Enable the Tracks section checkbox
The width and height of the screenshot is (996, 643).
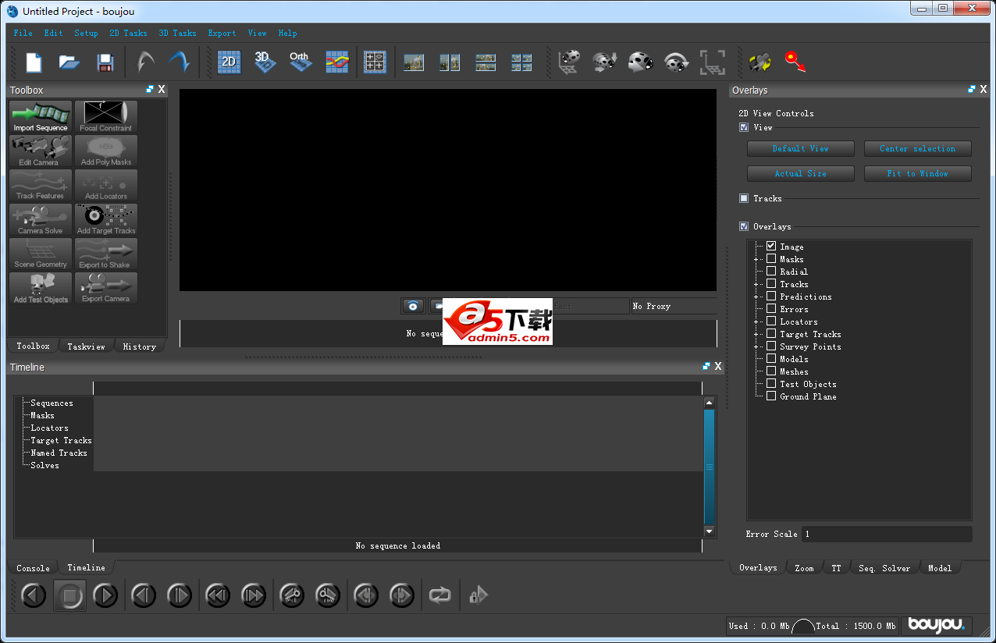click(x=744, y=198)
